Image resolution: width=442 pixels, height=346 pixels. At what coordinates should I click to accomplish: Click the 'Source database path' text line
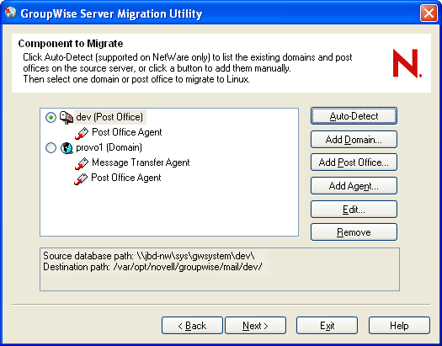coord(149,256)
